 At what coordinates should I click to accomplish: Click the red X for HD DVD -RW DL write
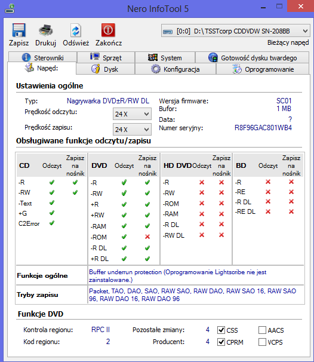coord(221,235)
